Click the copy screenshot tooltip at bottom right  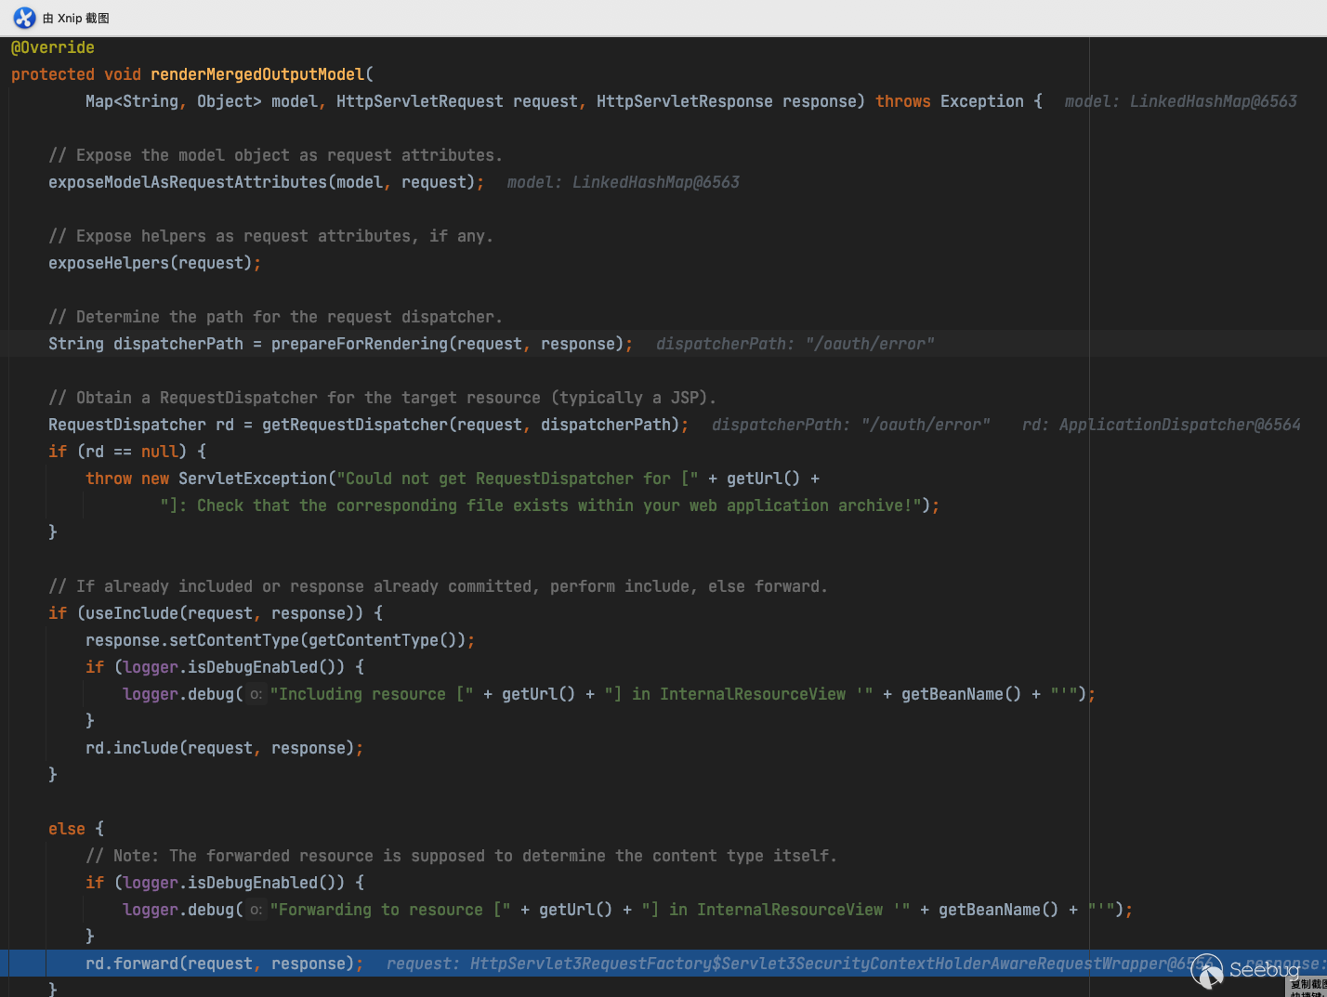point(1307,987)
